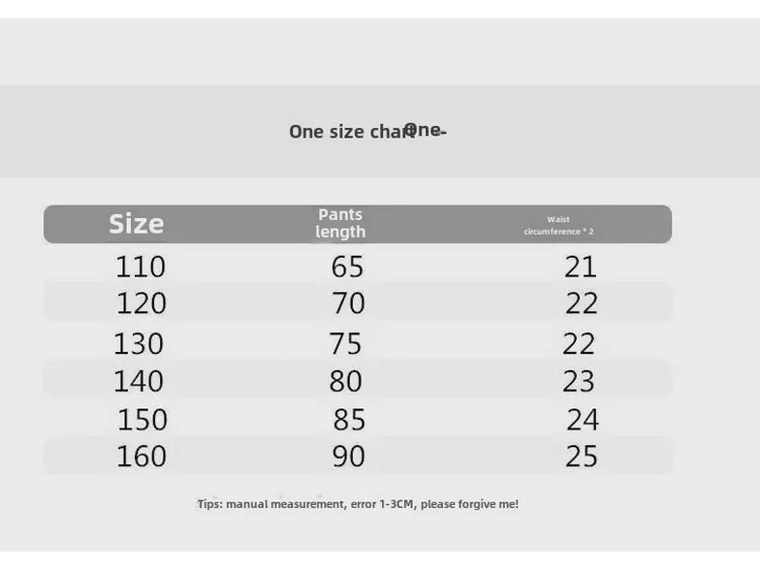The height and width of the screenshot is (570, 760).
Task: Select the pants length 90 cell
Action: coord(348,456)
